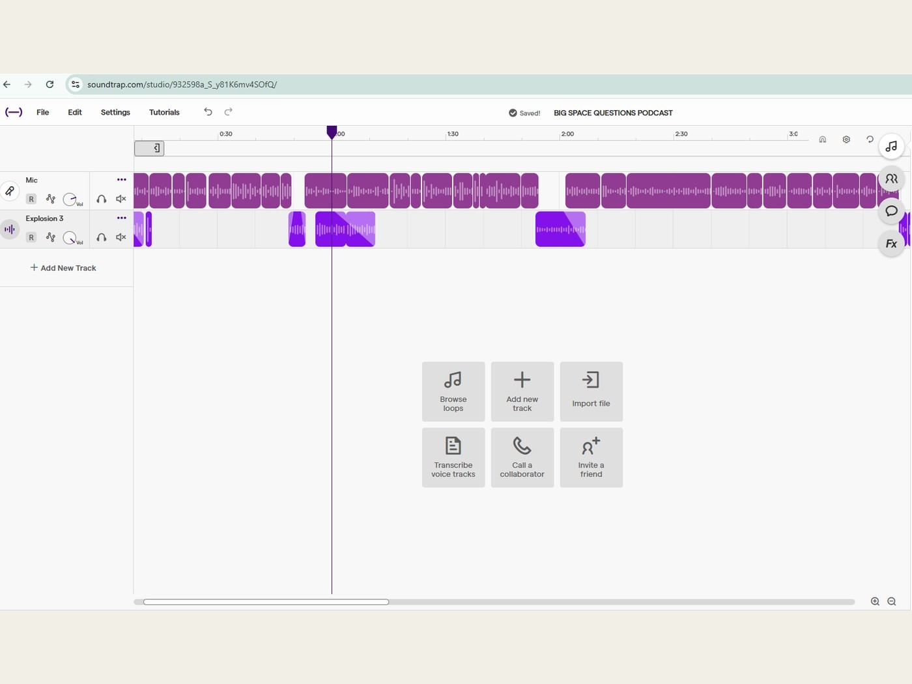Open the collaborators panel icon
912x684 pixels.
(891, 178)
